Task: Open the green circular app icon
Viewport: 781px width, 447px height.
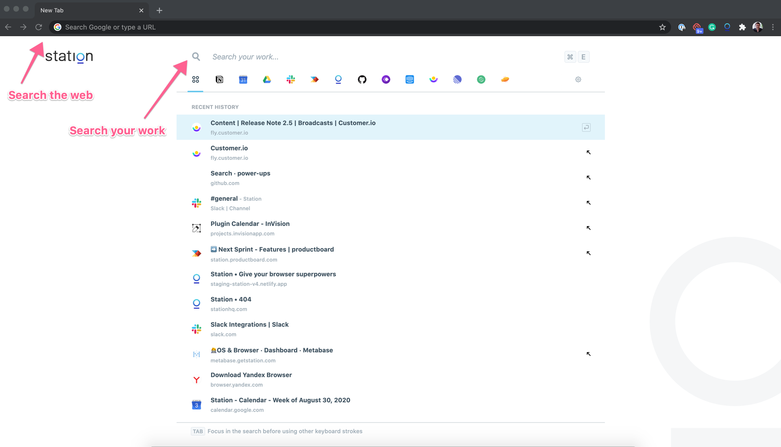Action: pyautogui.click(x=481, y=79)
